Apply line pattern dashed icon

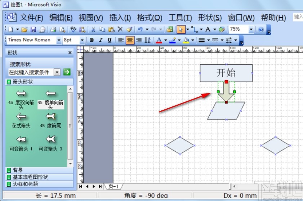point(215,40)
